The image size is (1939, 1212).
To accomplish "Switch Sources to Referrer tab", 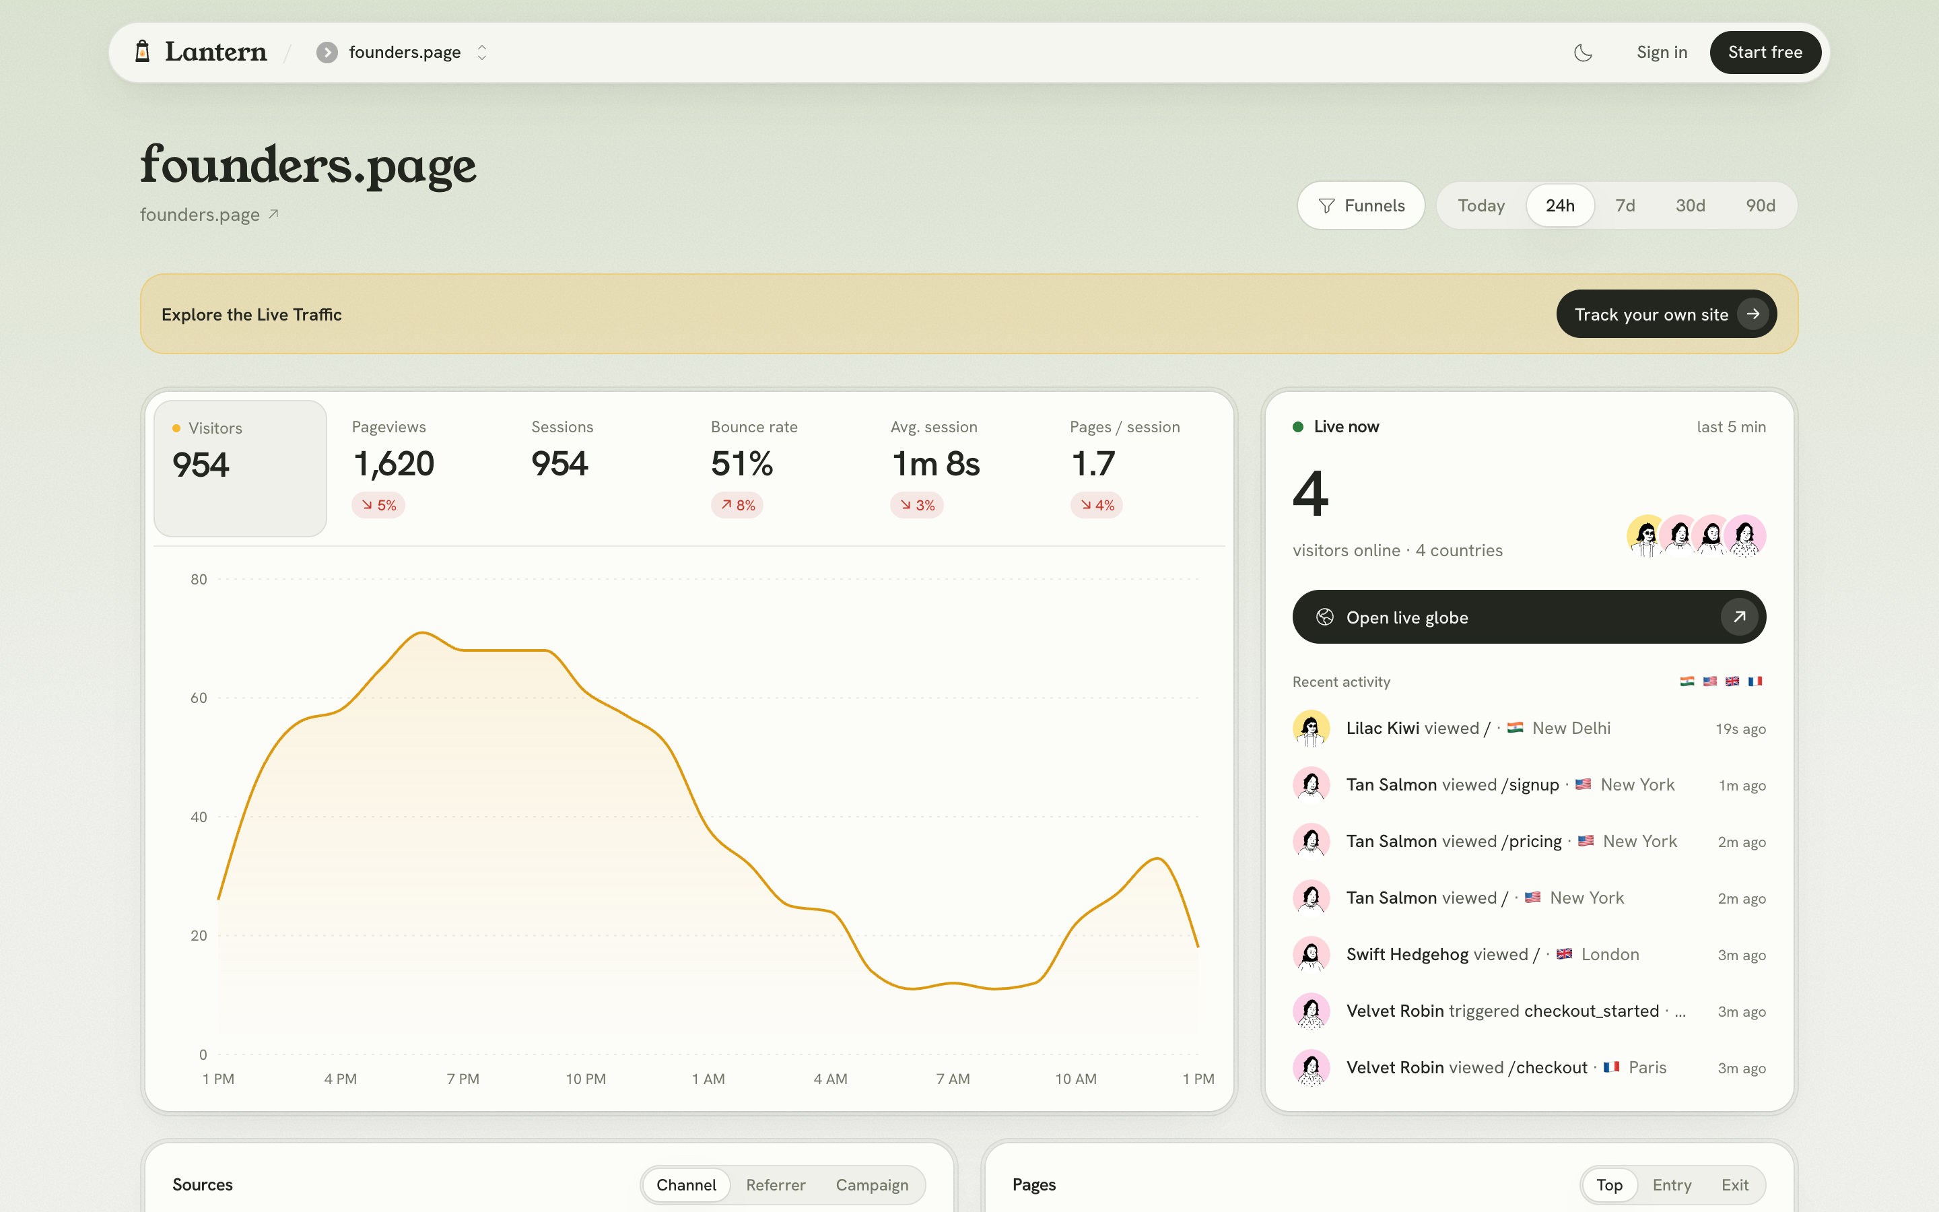I will point(775,1185).
